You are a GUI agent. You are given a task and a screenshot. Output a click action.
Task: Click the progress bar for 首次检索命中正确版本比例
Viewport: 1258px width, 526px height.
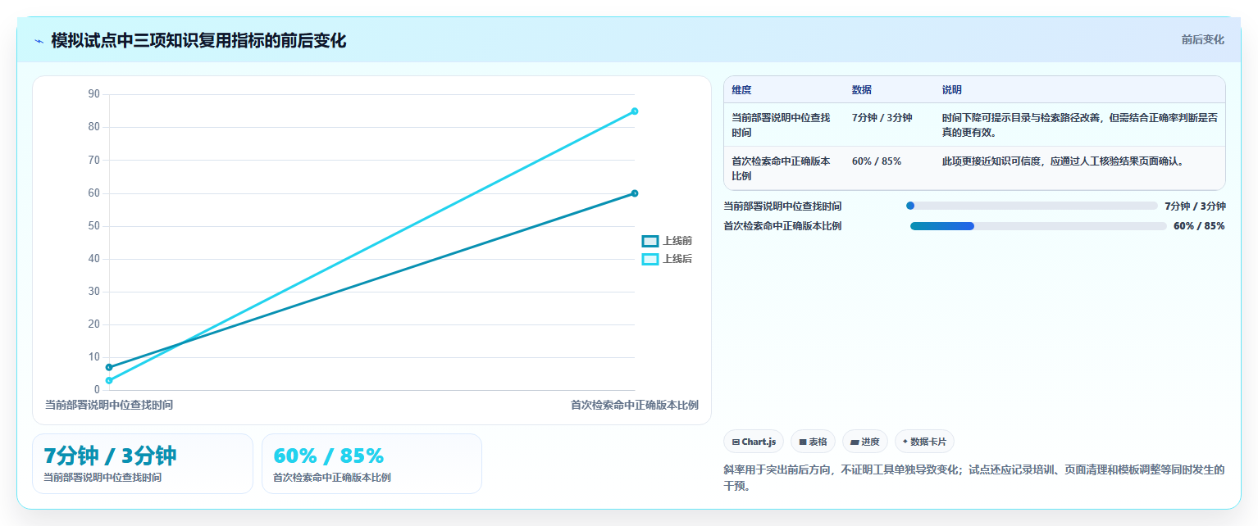point(1038,226)
